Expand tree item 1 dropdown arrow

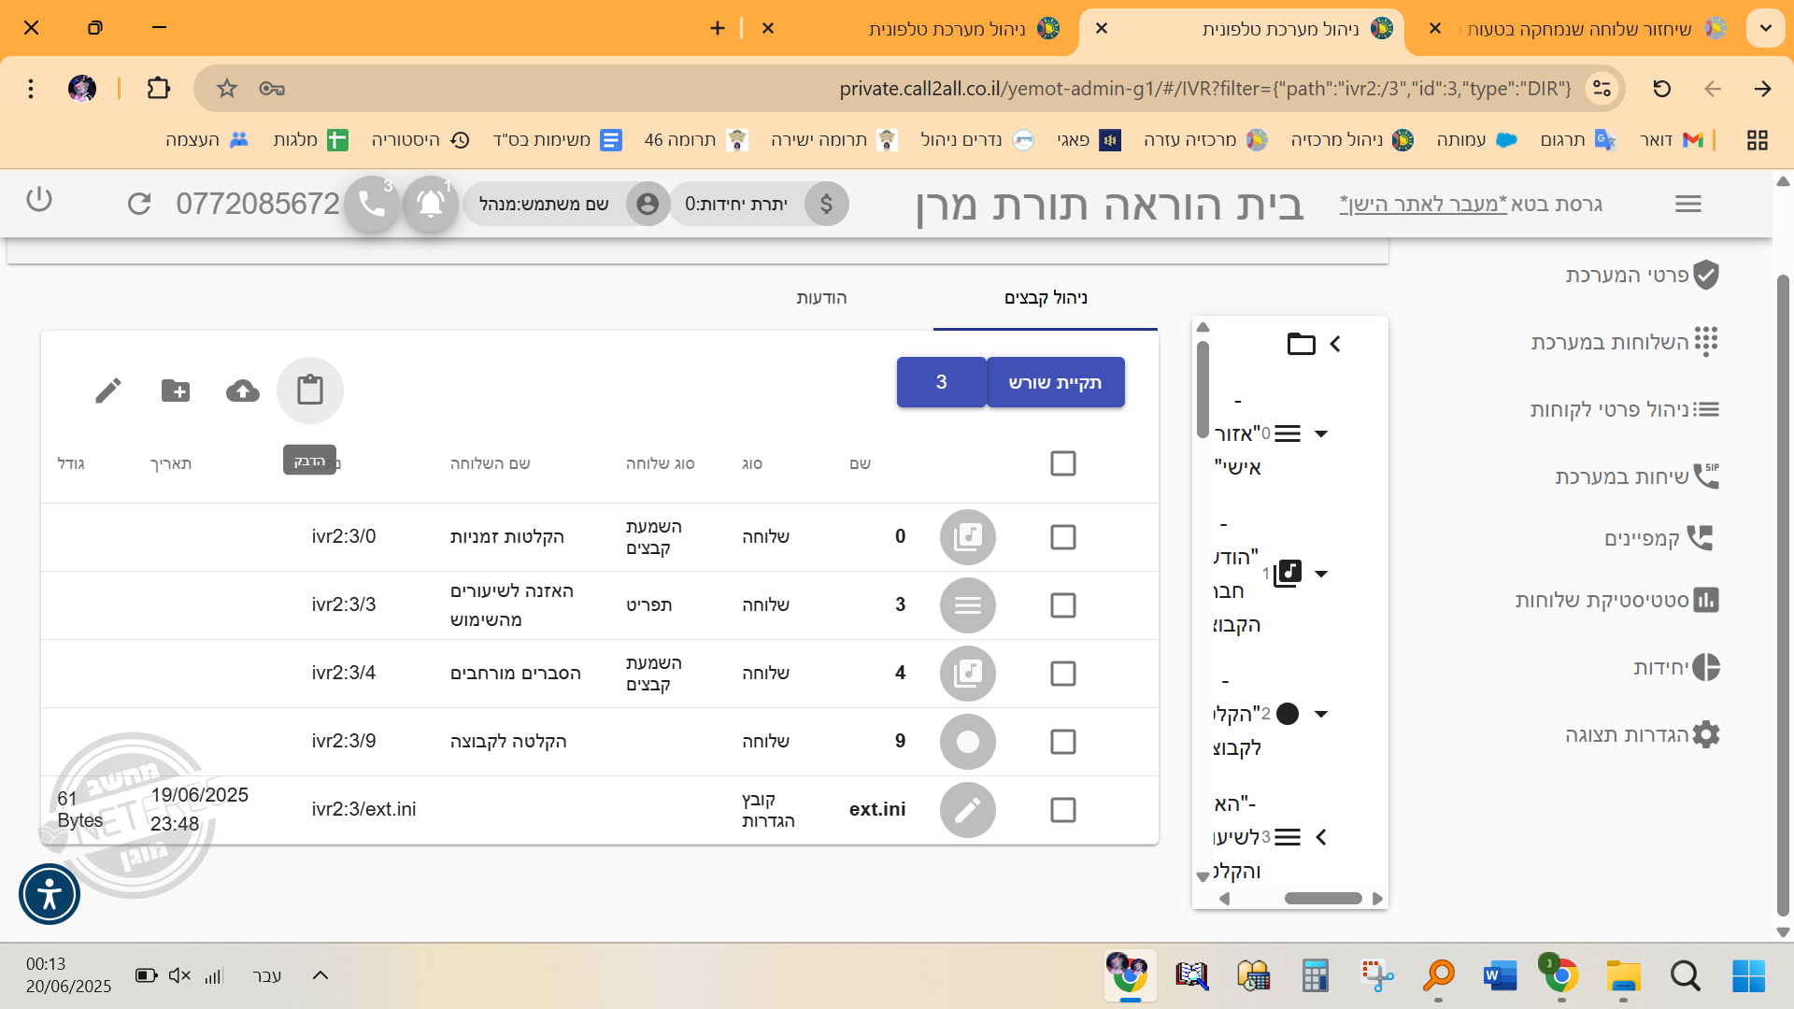tap(1321, 574)
